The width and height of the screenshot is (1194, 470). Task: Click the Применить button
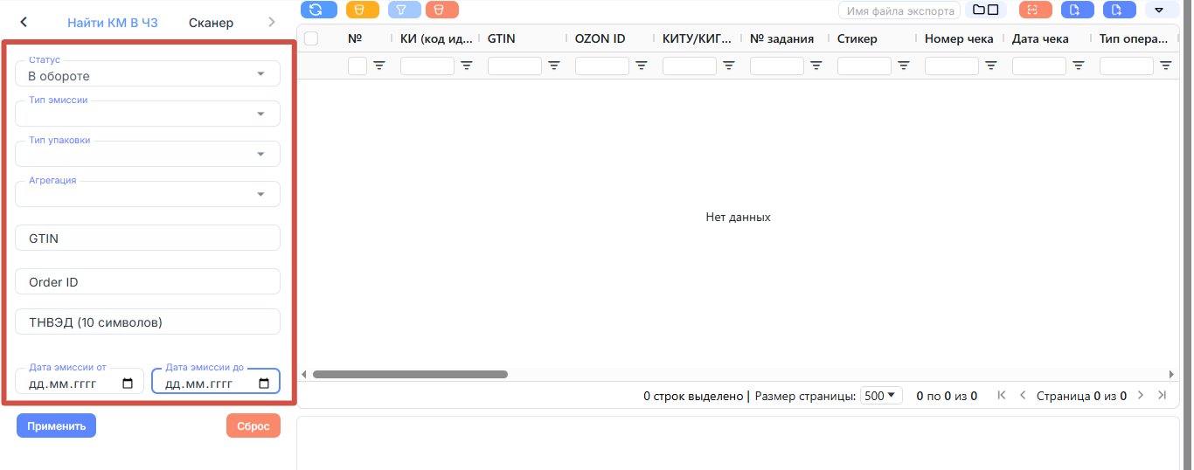(x=56, y=425)
